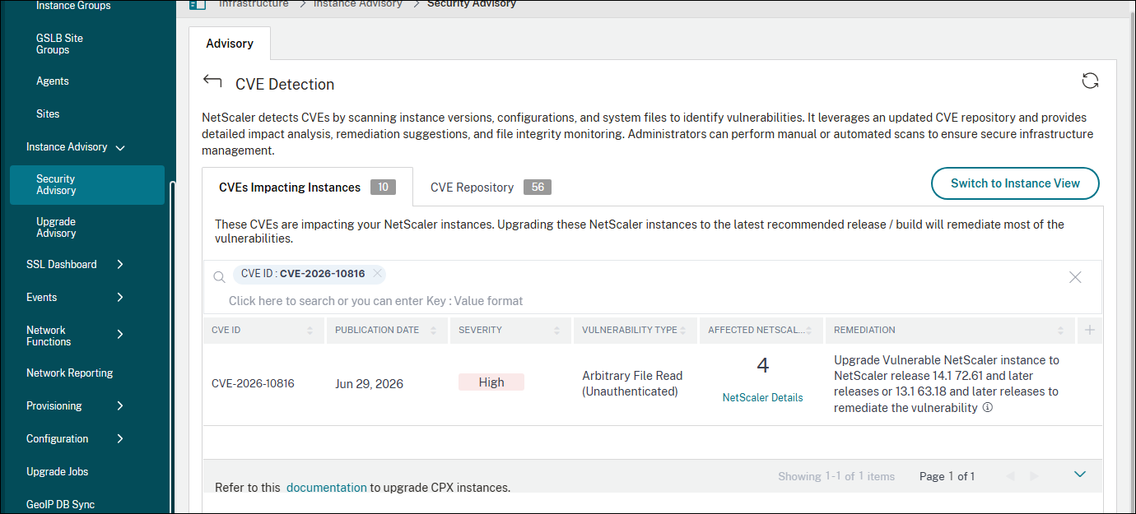Sort by CVE ID column arrows

pyautogui.click(x=310, y=330)
